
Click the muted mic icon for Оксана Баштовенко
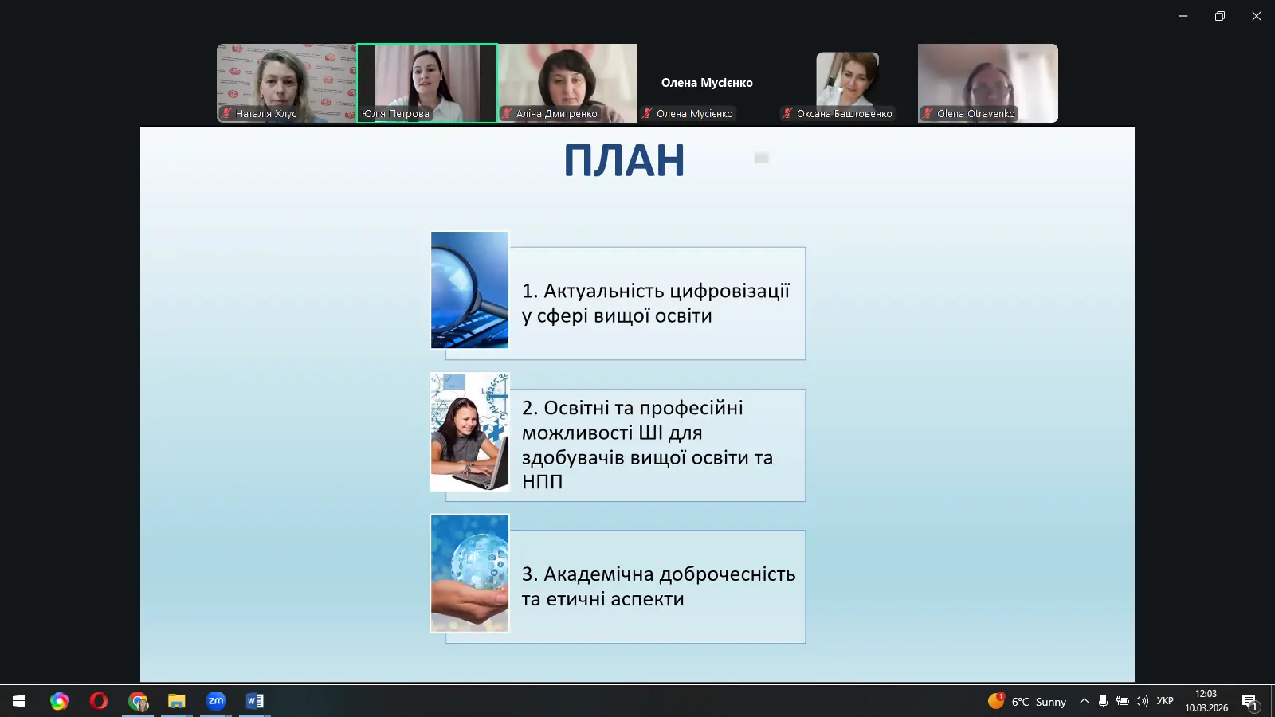pos(787,113)
